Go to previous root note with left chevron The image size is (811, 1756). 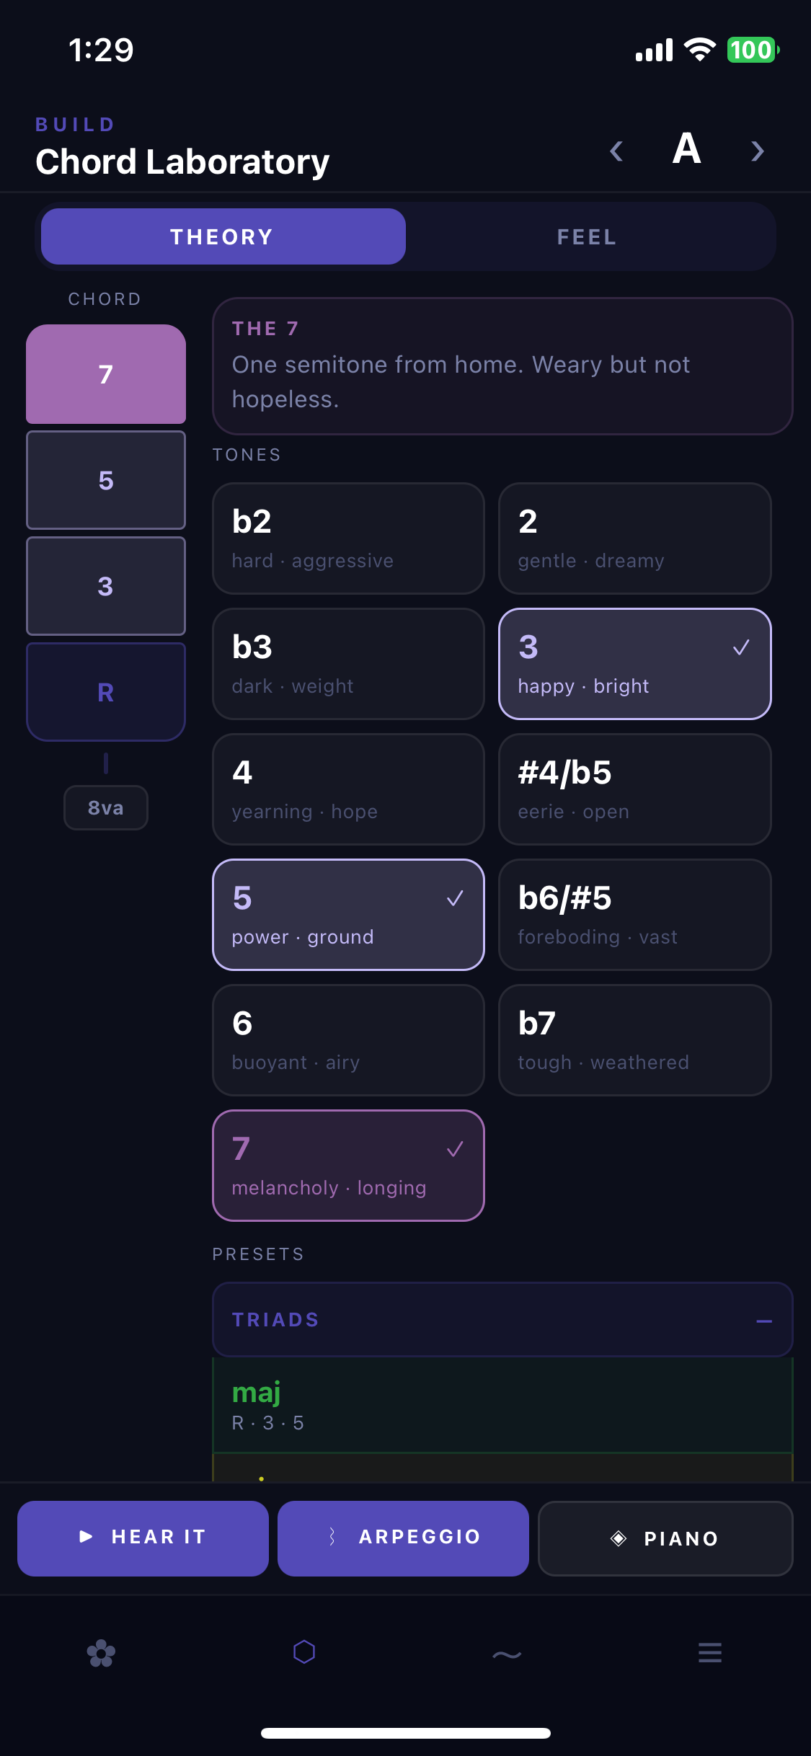click(x=616, y=151)
